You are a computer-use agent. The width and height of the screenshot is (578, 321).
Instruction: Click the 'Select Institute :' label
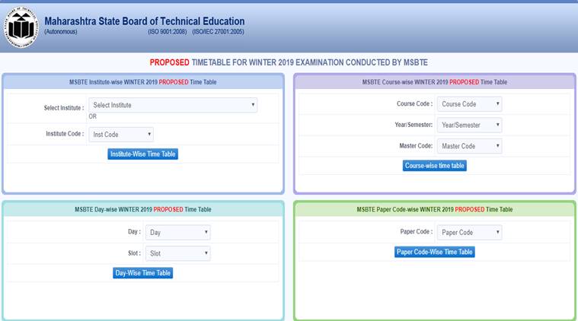[64, 108]
